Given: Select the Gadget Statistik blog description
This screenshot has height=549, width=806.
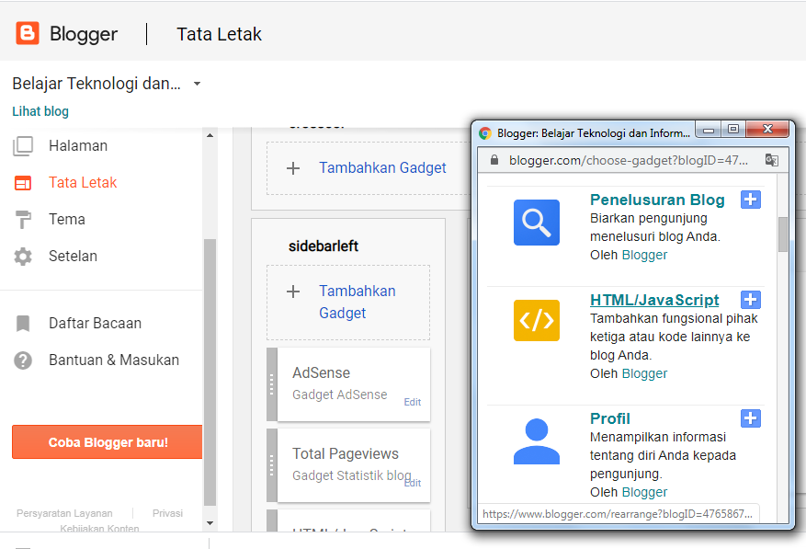Looking at the screenshot, I should (x=352, y=475).
